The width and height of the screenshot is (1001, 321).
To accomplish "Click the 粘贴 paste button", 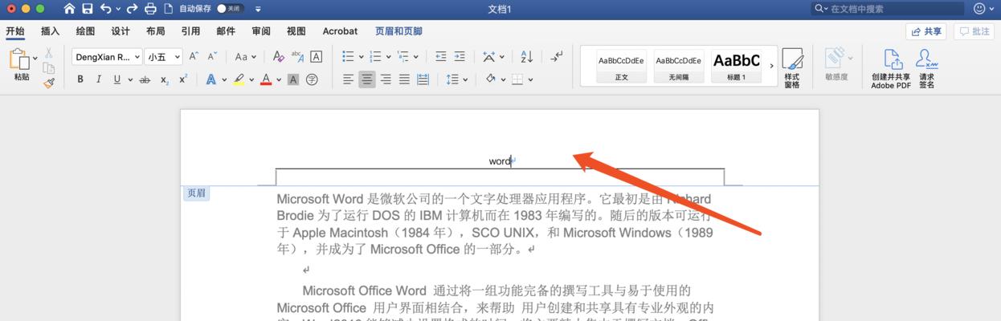I will 22,65.
